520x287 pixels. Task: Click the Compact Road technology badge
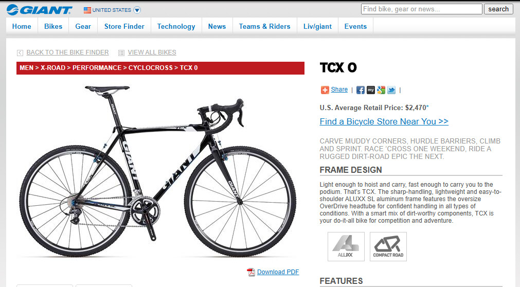pyautogui.click(x=388, y=246)
